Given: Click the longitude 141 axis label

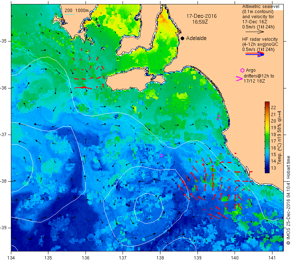Looking at the screenshot, I should coord(272,258).
